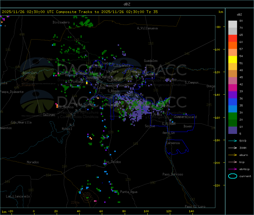This screenshot has height=215, width=254.
Task: Click the 'Carmensa' map label
Action: tap(173, 143)
